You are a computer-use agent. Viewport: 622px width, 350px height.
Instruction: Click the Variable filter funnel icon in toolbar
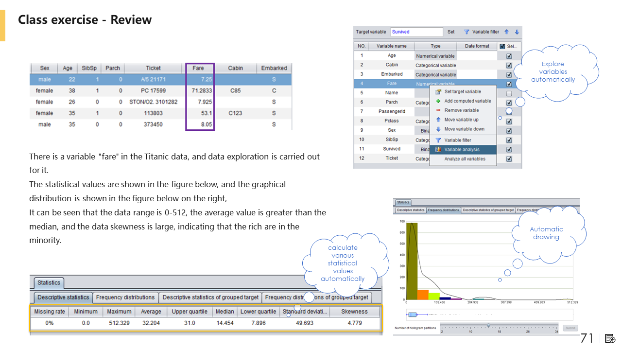click(x=466, y=32)
